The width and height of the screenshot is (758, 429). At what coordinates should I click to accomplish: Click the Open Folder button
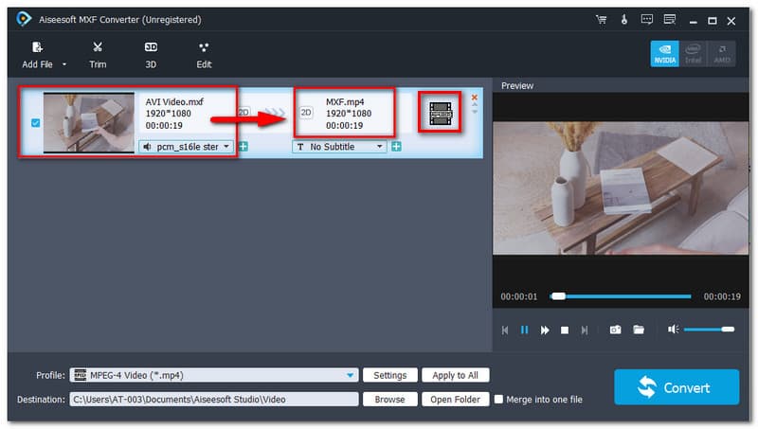point(455,400)
